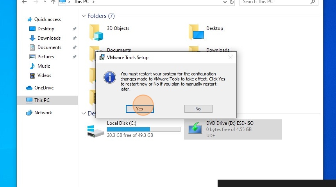Image resolution: width=336 pixels, height=187 pixels.
Task: Click the Quick access star icon
Action: (30, 19)
